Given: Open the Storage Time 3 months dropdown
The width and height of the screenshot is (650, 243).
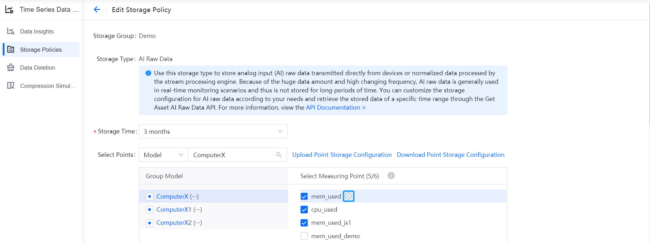Looking at the screenshot, I should [213, 131].
